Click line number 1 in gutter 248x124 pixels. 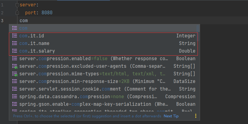point(2,5)
